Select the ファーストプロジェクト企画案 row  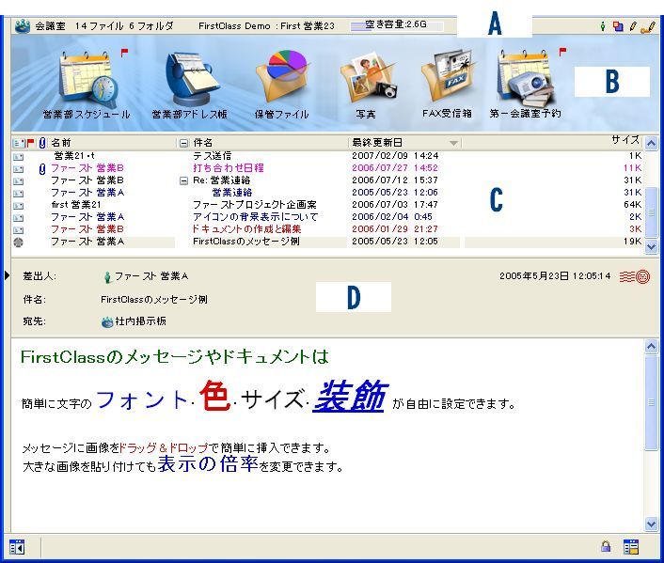point(254,204)
